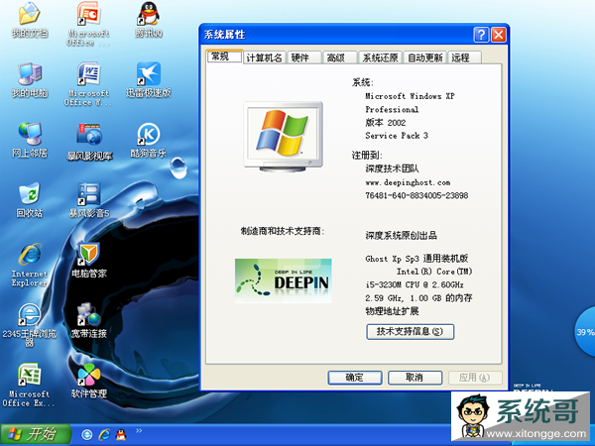Click the 确定 button
Viewport: 595px width, 446px height.
tap(355, 378)
